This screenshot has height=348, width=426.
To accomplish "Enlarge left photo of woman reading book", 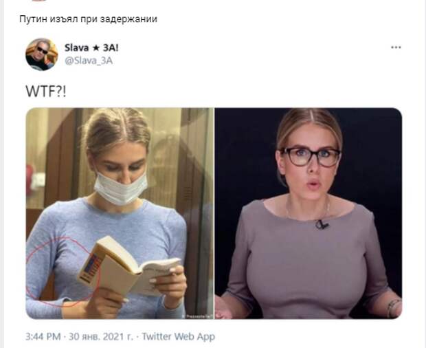I will [120, 213].
